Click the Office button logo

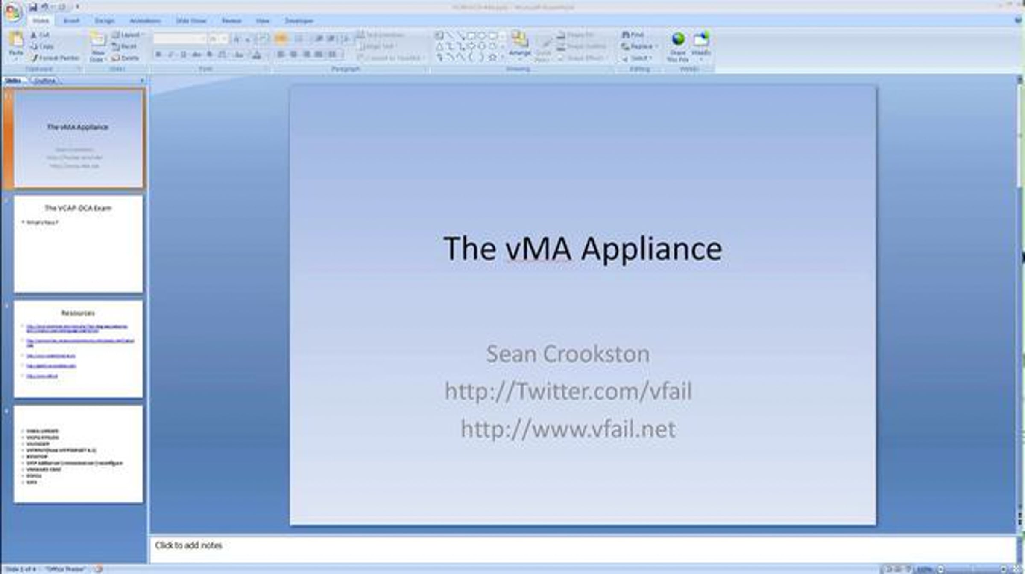pyautogui.click(x=13, y=12)
